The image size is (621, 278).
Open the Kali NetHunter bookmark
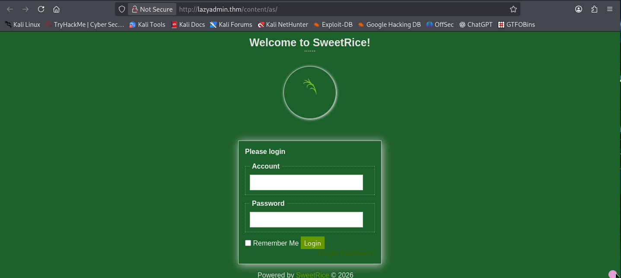click(283, 25)
